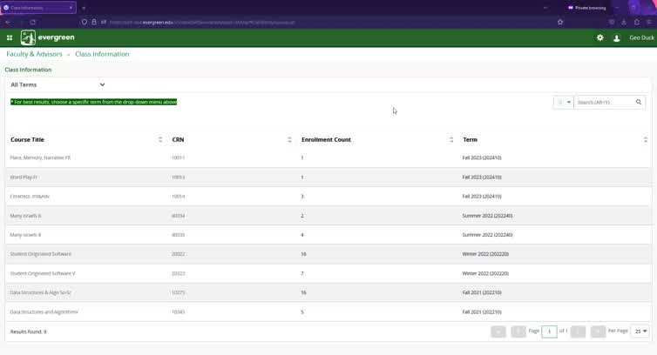Go to Faculty & Advisors breadcrumb

(x=34, y=54)
